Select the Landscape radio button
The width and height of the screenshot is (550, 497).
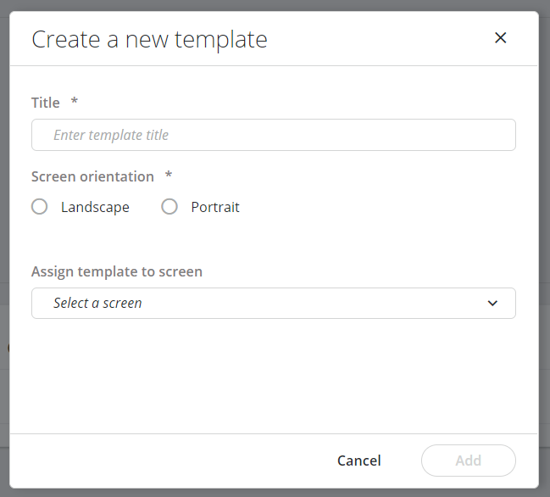point(40,207)
